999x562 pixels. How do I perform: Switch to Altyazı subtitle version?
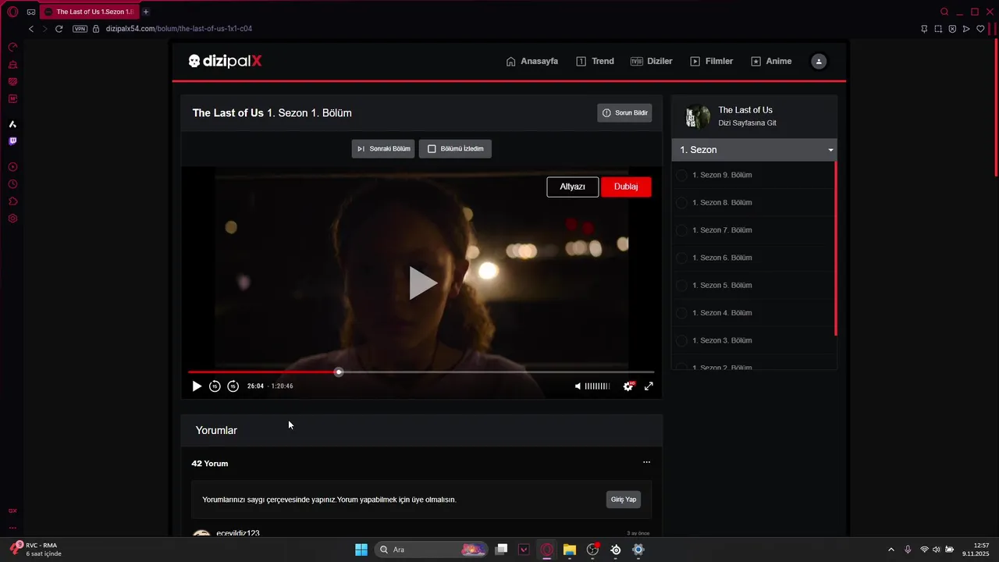click(572, 187)
